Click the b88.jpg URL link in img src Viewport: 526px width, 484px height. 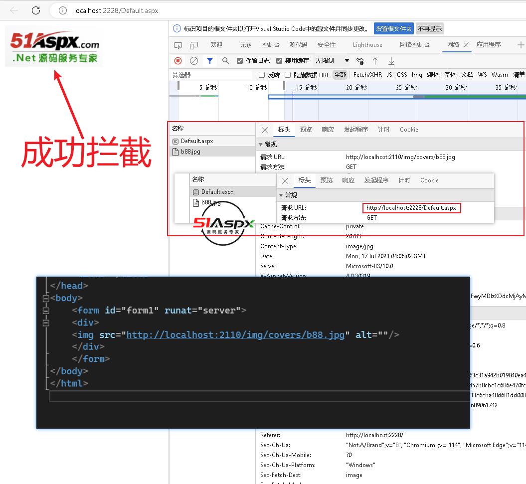235,335
